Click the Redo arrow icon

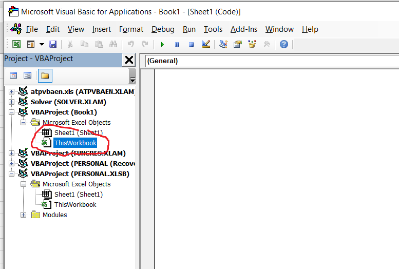click(145, 44)
